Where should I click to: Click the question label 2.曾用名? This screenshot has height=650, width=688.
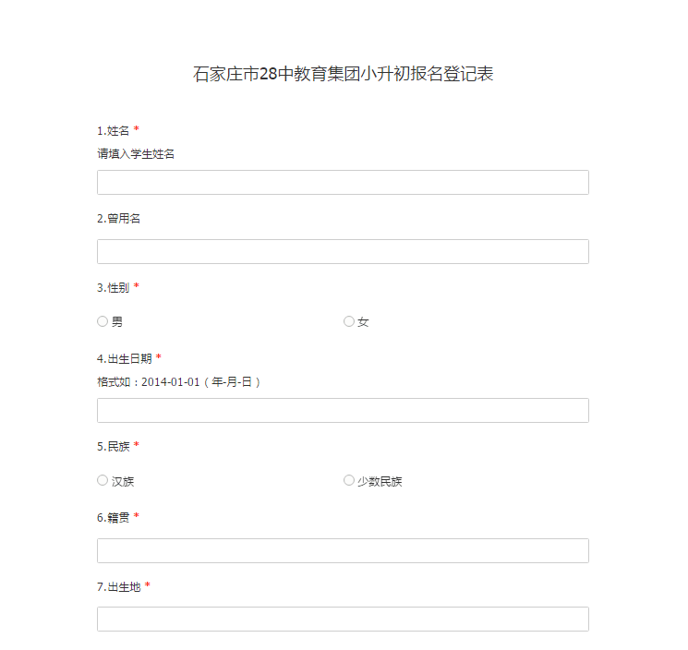(119, 219)
